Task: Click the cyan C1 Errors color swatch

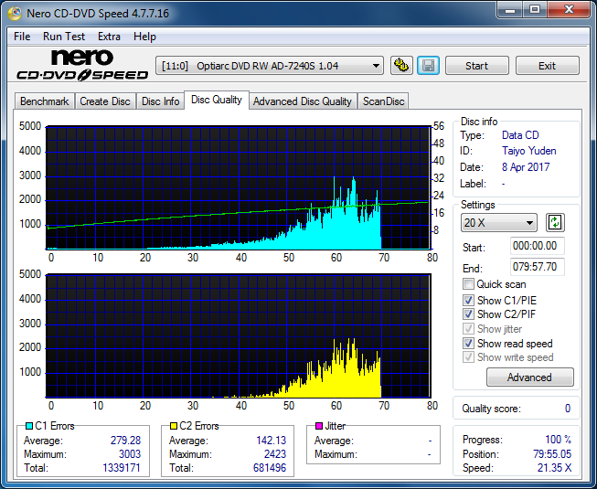Action: pyautogui.click(x=29, y=426)
